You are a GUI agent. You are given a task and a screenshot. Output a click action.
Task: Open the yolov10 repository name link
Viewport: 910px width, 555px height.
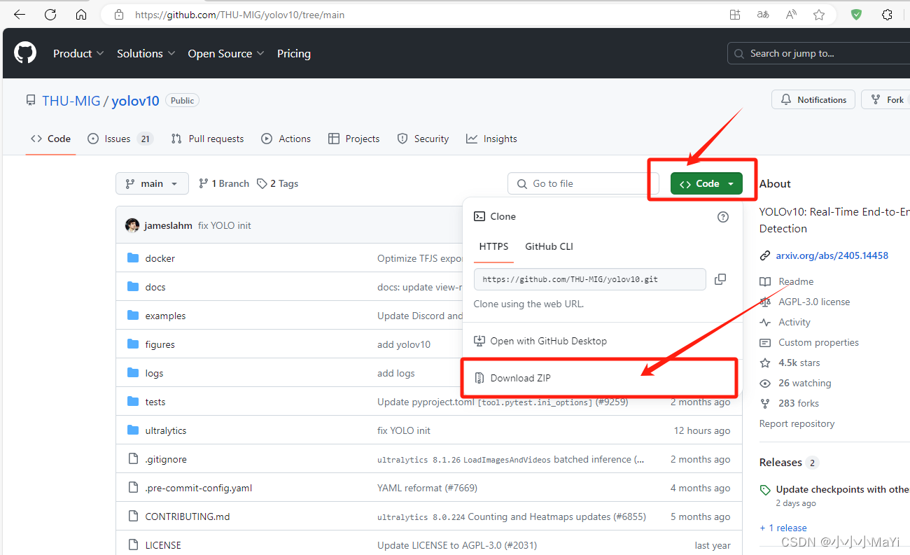coord(136,101)
